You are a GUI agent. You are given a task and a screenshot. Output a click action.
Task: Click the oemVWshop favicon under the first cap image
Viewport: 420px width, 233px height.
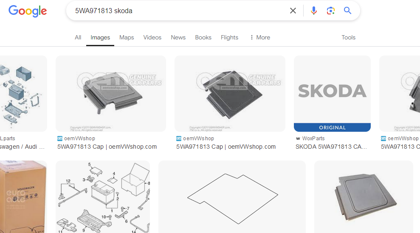[60, 139]
